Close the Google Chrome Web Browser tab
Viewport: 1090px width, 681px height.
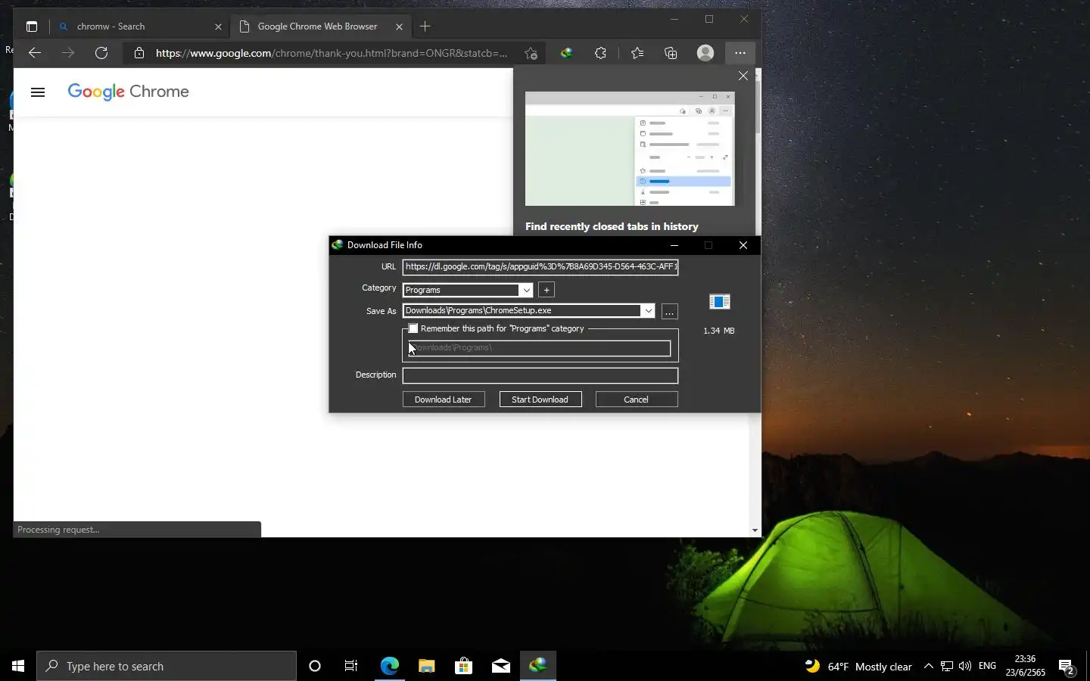(x=399, y=26)
